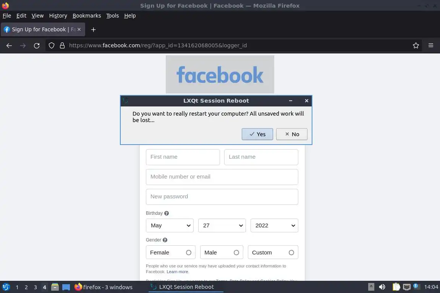Minimize the LXQt Session Reboot dialog

pos(291,101)
